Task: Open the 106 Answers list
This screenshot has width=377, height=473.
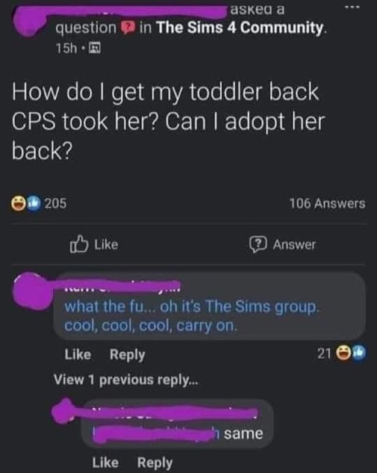Action: pyautogui.click(x=327, y=203)
